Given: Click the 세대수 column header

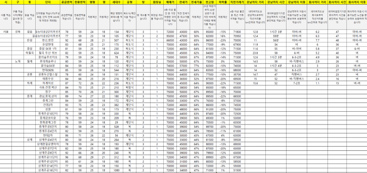Looking at the screenshot, I should (116, 2).
